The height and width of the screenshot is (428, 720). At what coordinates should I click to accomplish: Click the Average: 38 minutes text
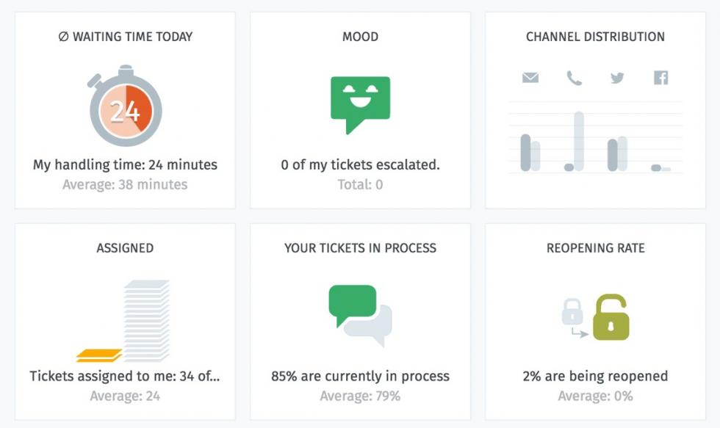[x=123, y=184]
